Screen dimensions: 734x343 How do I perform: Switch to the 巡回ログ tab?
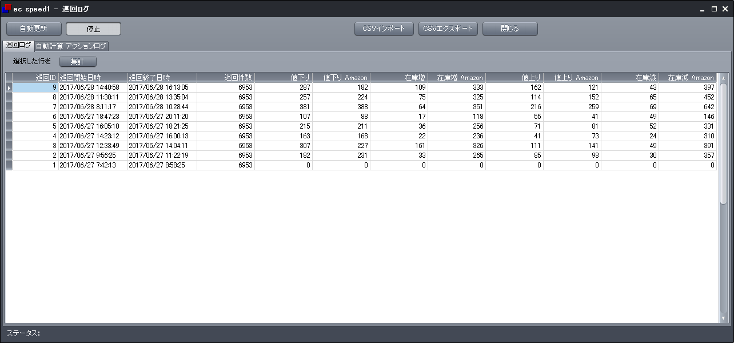[x=18, y=45]
